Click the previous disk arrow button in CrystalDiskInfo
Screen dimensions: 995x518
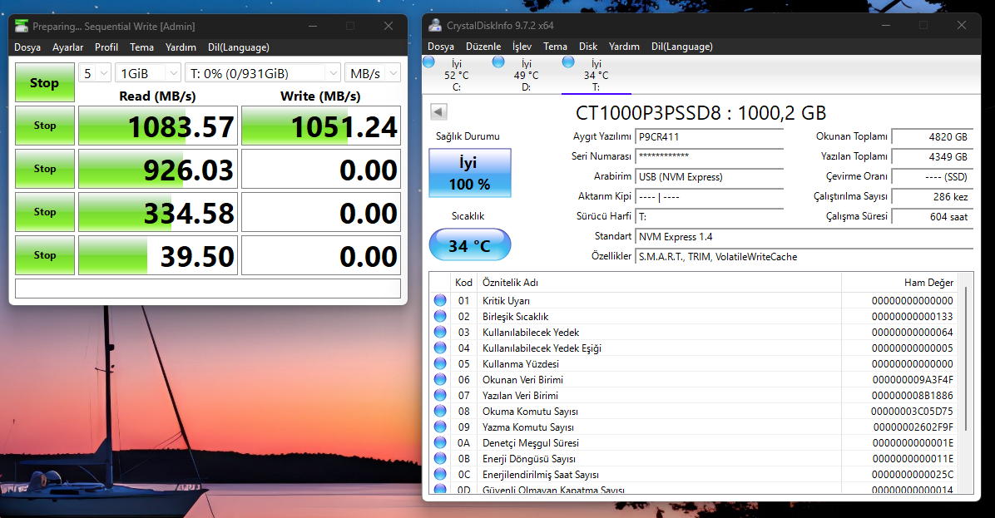(x=438, y=111)
